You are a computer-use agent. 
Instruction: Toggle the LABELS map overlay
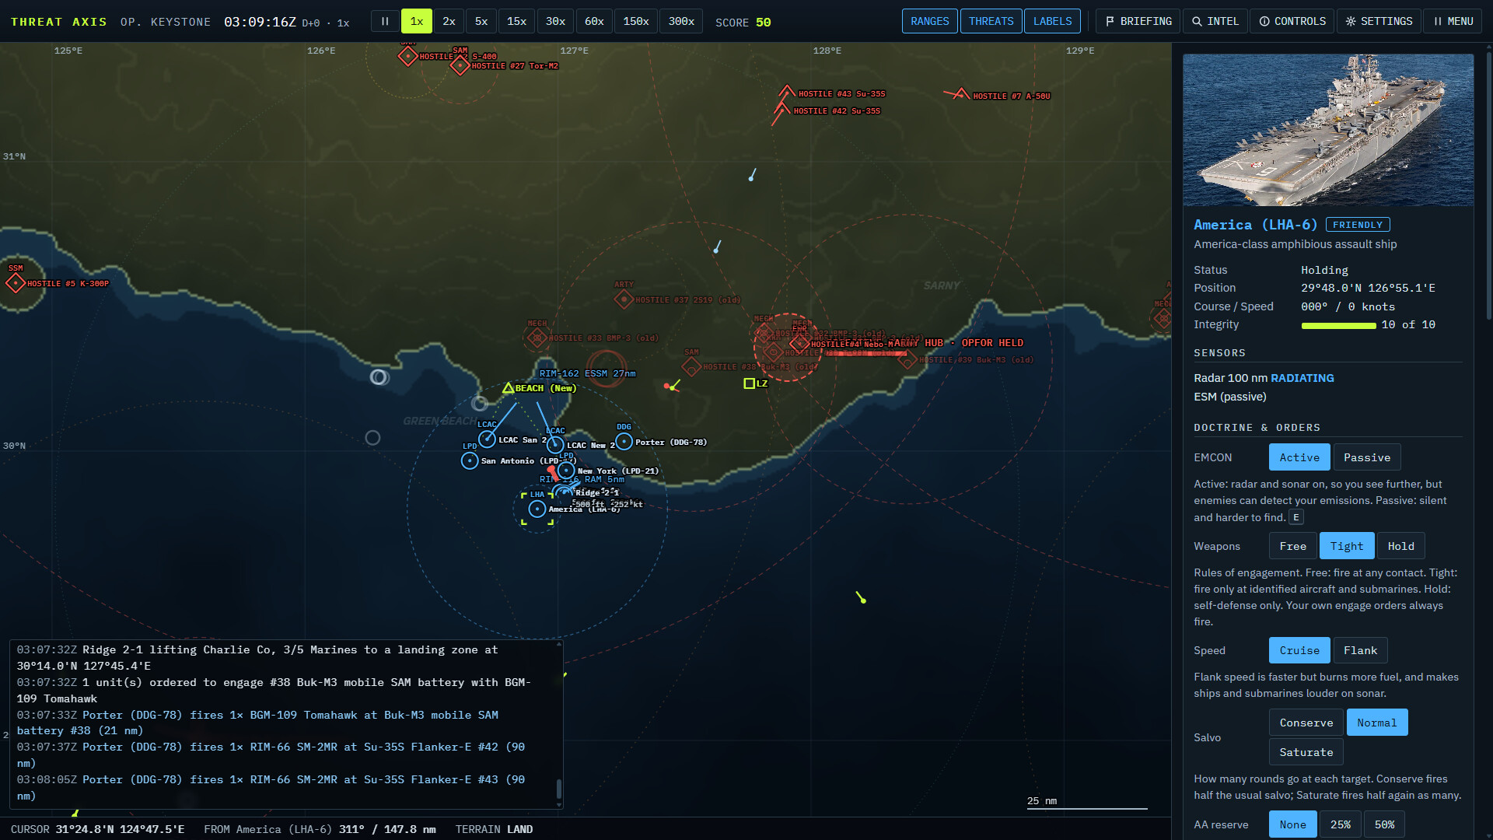coord(1052,22)
